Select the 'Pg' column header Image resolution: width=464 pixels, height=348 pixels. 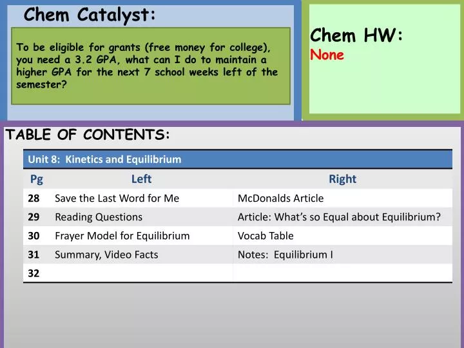point(37,179)
